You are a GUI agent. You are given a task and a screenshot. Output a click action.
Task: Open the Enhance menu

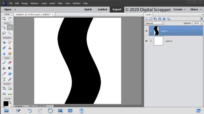(x=34, y=3)
